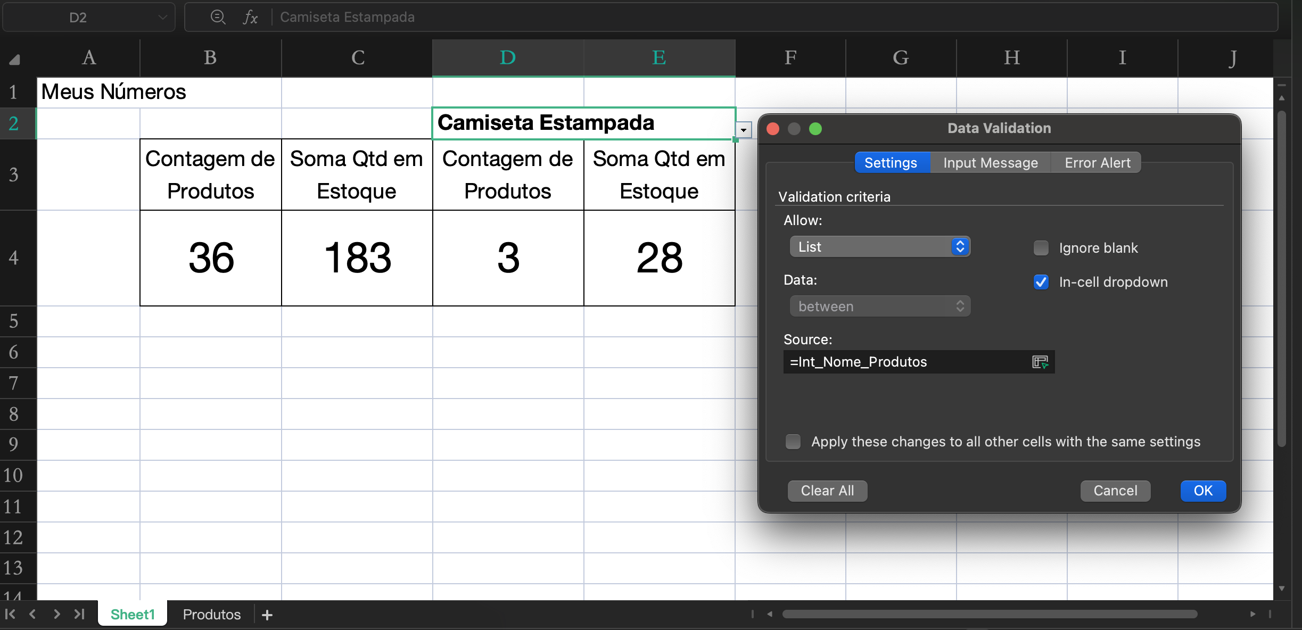Click the horizontal scrollbar at the bottom

coord(989,614)
